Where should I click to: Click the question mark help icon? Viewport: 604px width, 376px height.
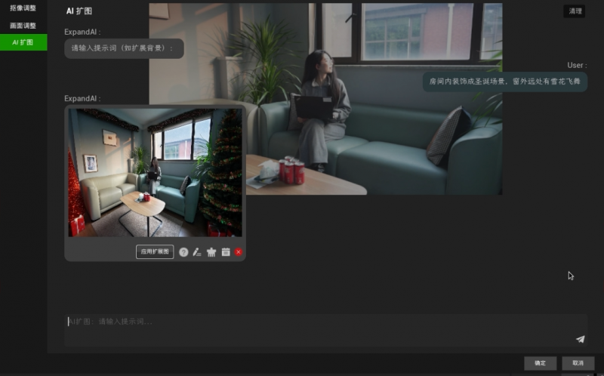[183, 252]
